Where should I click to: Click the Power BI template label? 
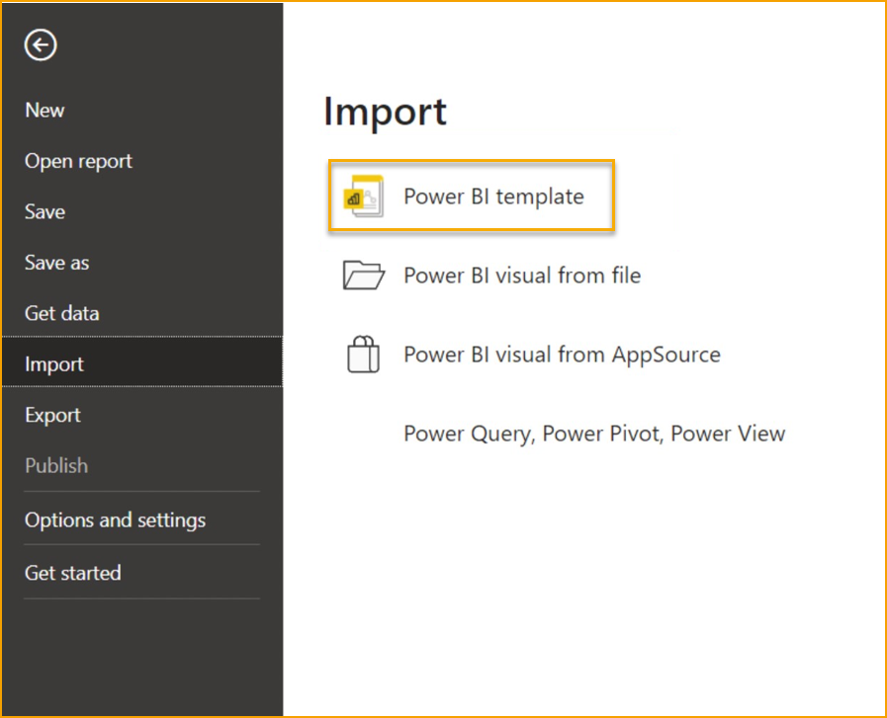(x=493, y=197)
